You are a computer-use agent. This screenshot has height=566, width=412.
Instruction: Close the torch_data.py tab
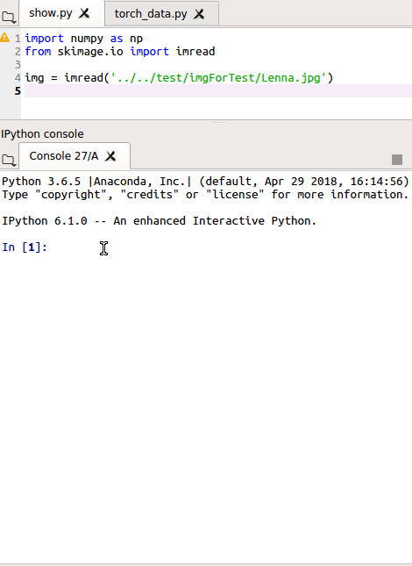click(x=199, y=14)
